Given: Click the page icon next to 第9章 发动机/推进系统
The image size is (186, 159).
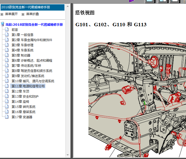Looking at the screenshot, I should pyautogui.click(x=7, y=76).
